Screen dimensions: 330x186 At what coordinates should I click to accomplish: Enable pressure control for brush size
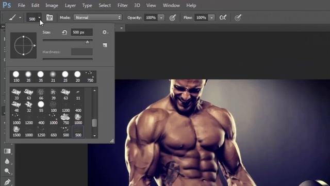point(238,18)
